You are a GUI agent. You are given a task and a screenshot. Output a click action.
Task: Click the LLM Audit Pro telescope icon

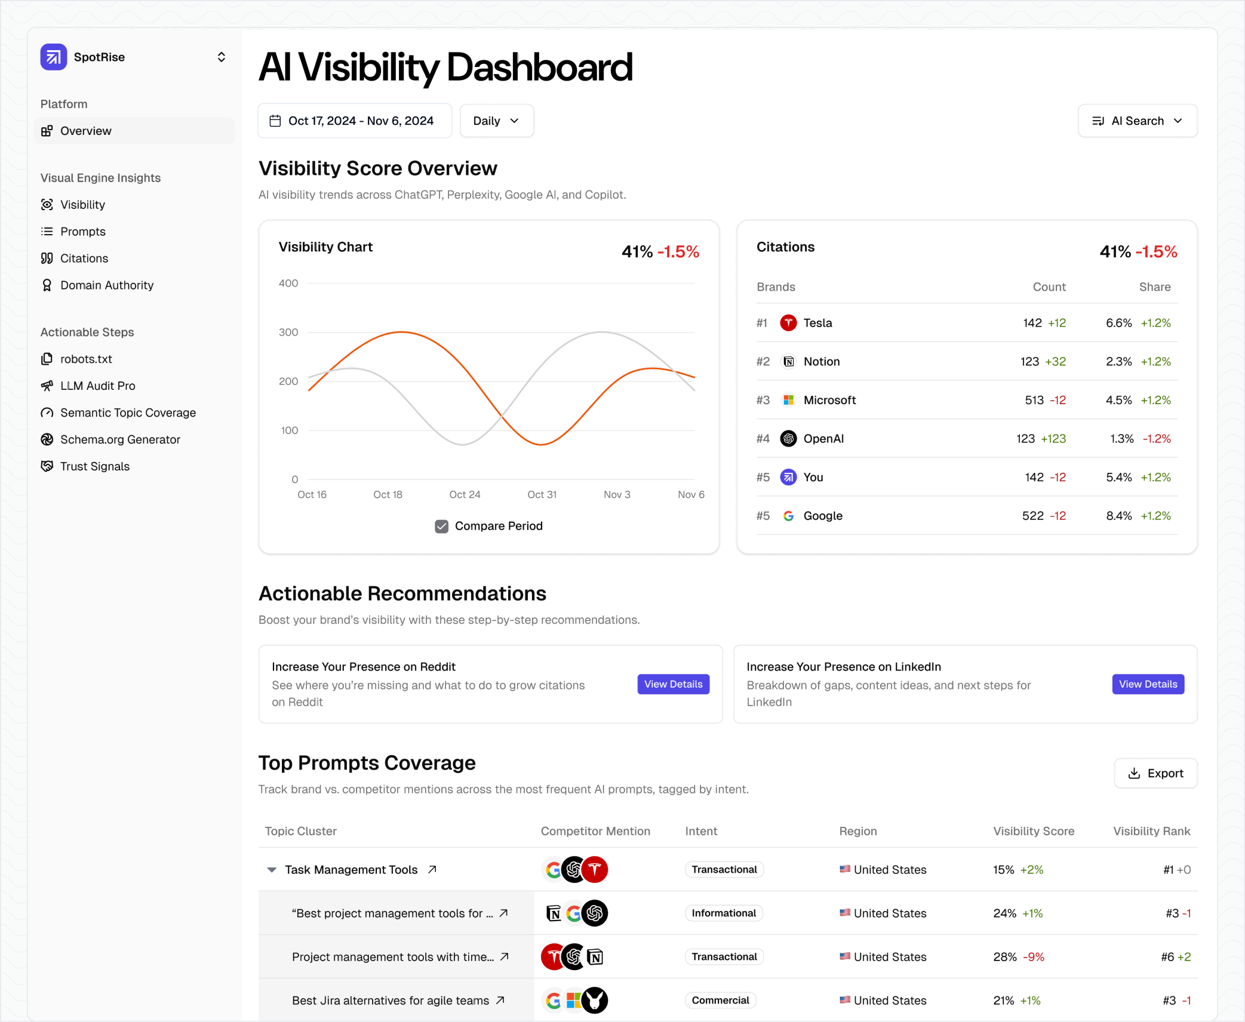(x=47, y=386)
